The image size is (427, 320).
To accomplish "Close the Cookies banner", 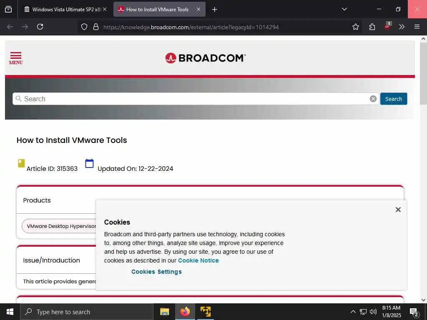I will [x=398, y=210].
